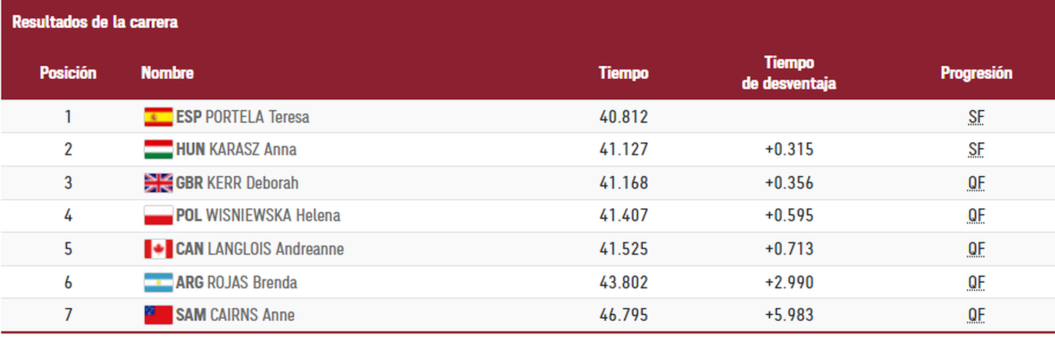Click the QF abbreviation in CAIRNS row

tap(976, 314)
